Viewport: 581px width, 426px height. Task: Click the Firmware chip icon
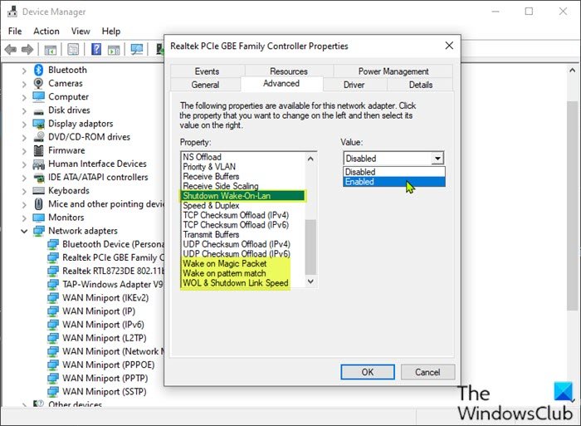point(38,150)
